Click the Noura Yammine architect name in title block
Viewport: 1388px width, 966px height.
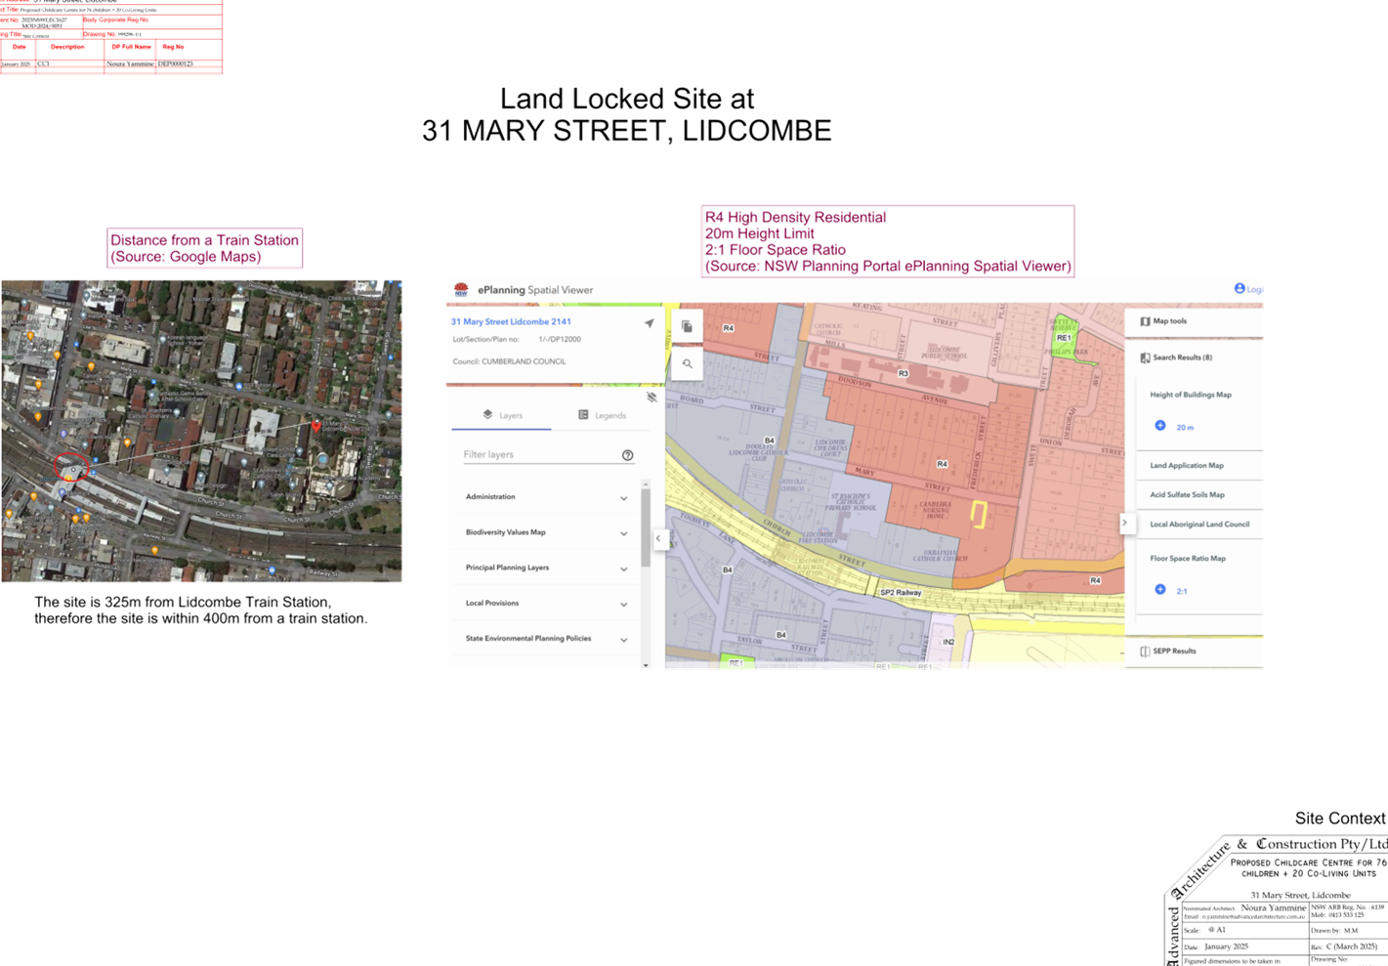(1273, 907)
